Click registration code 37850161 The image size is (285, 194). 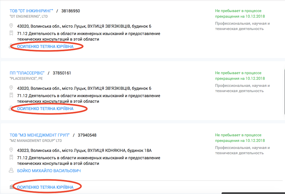pyautogui.click(x=62, y=73)
